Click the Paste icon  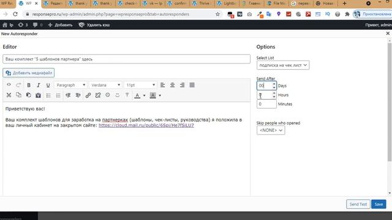tap(29, 95)
